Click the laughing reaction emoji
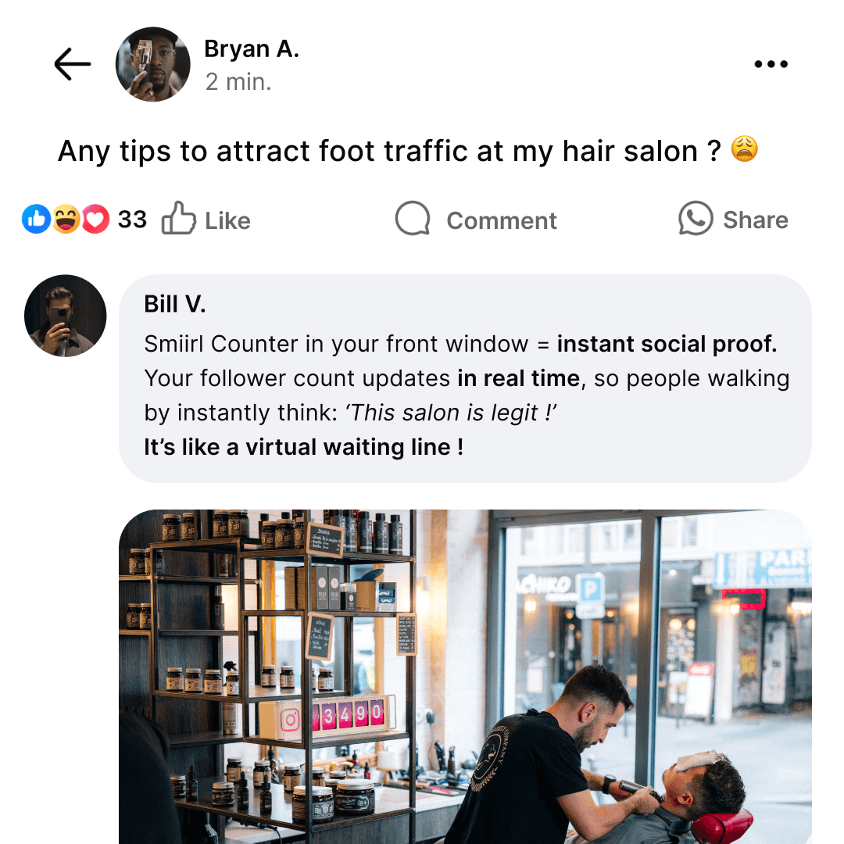The image size is (844, 844). point(66,219)
